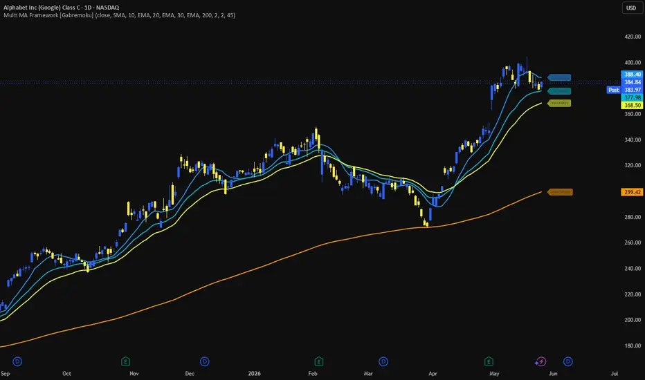This screenshot has width=645, height=380.
Task: Click the 200.00 price axis value
Action: [633, 320]
